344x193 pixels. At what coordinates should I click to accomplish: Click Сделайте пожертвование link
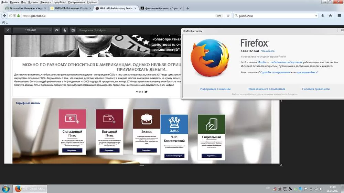pyautogui.click(x=275, y=72)
